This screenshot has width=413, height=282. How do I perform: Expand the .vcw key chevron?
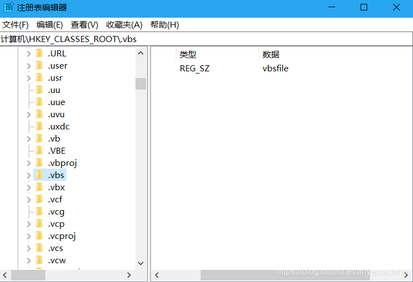coord(29,260)
